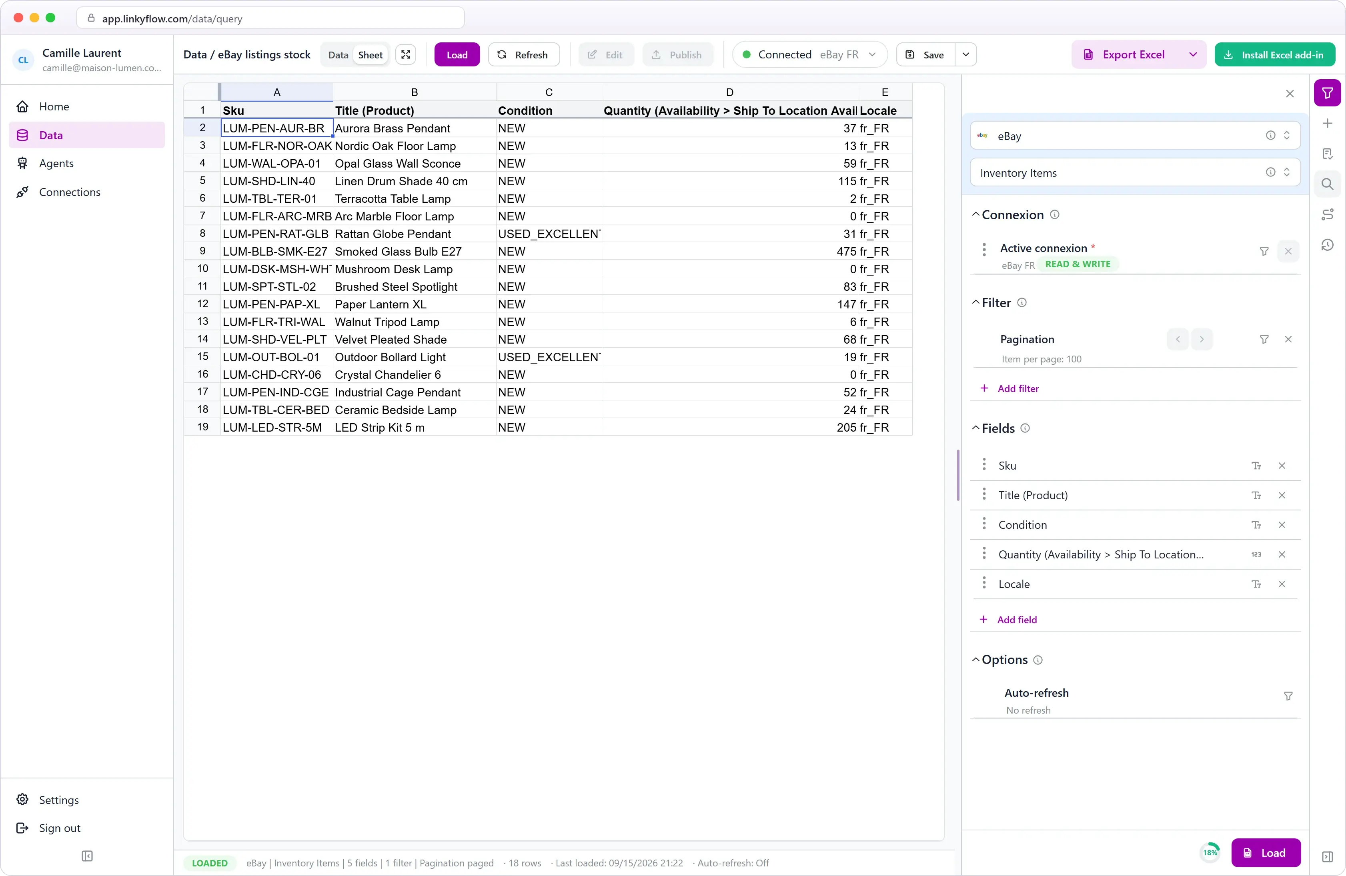Collapse the left sidebar via bottom icon

coord(86,856)
